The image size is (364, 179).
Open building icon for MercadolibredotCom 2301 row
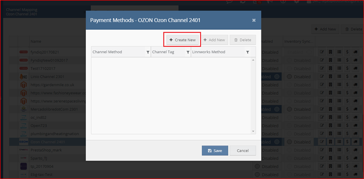(x=330, y=109)
